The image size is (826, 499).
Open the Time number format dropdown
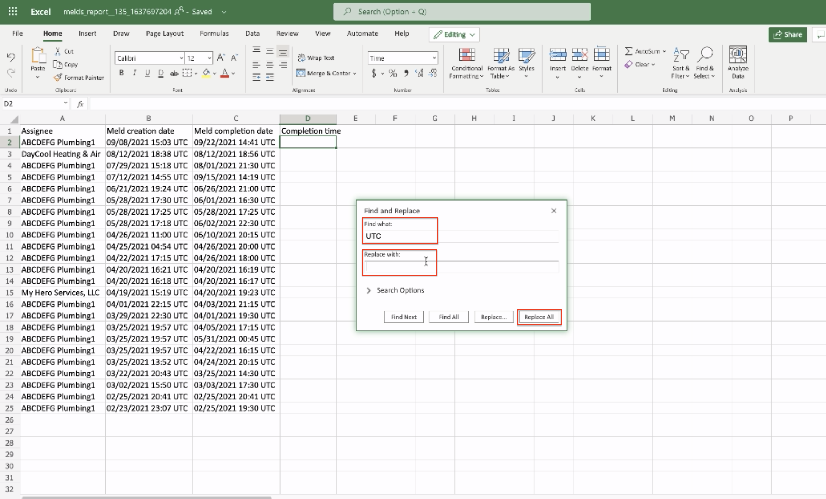coord(434,58)
